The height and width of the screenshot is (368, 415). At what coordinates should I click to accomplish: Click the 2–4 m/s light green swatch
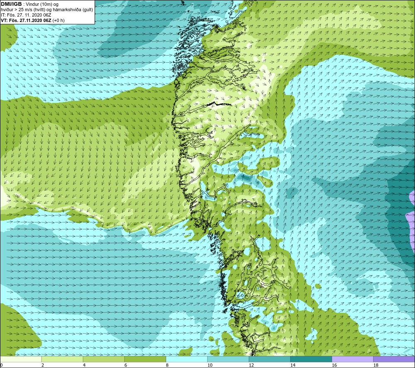click(x=62, y=359)
